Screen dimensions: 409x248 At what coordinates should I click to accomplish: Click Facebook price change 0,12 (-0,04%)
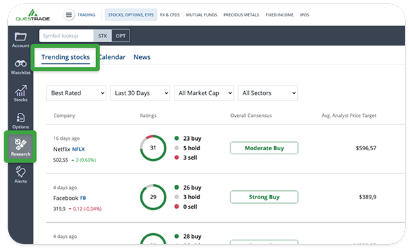[x=85, y=209]
